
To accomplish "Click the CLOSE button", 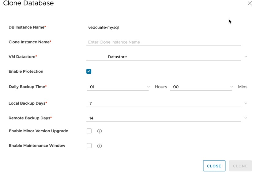I will [214, 166].
